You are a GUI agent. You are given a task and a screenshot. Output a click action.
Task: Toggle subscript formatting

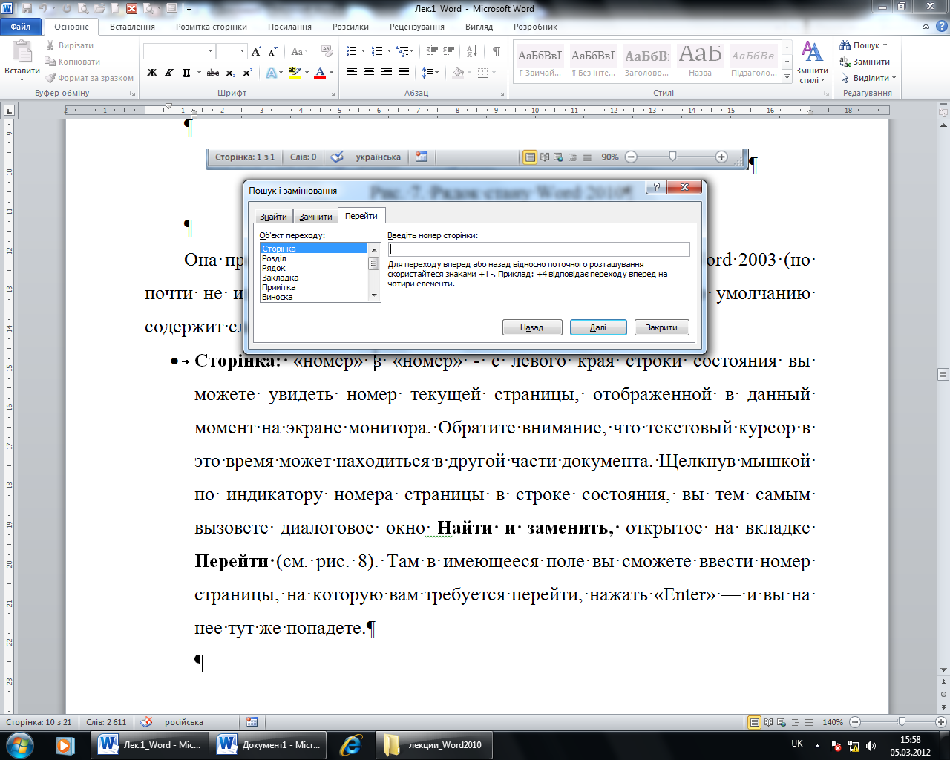point(231,72)
